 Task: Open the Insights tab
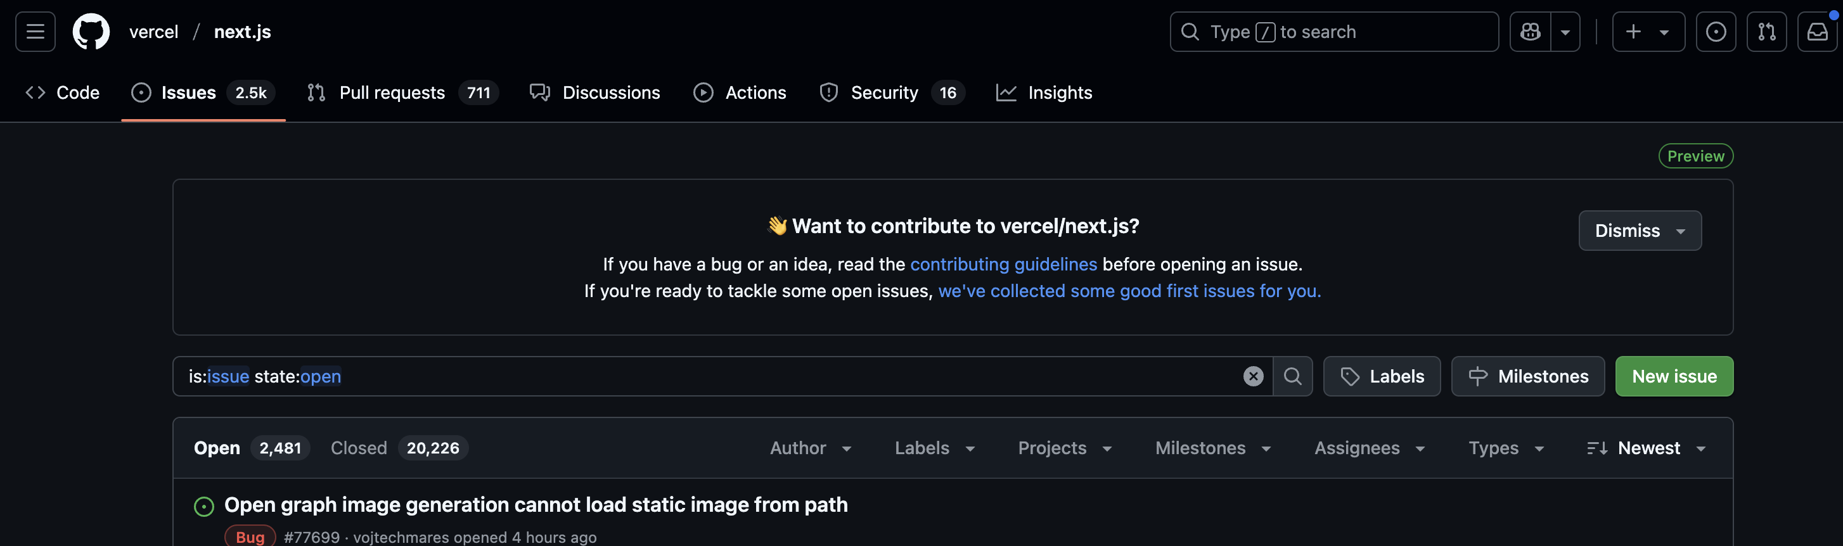tap(1044, 92)
